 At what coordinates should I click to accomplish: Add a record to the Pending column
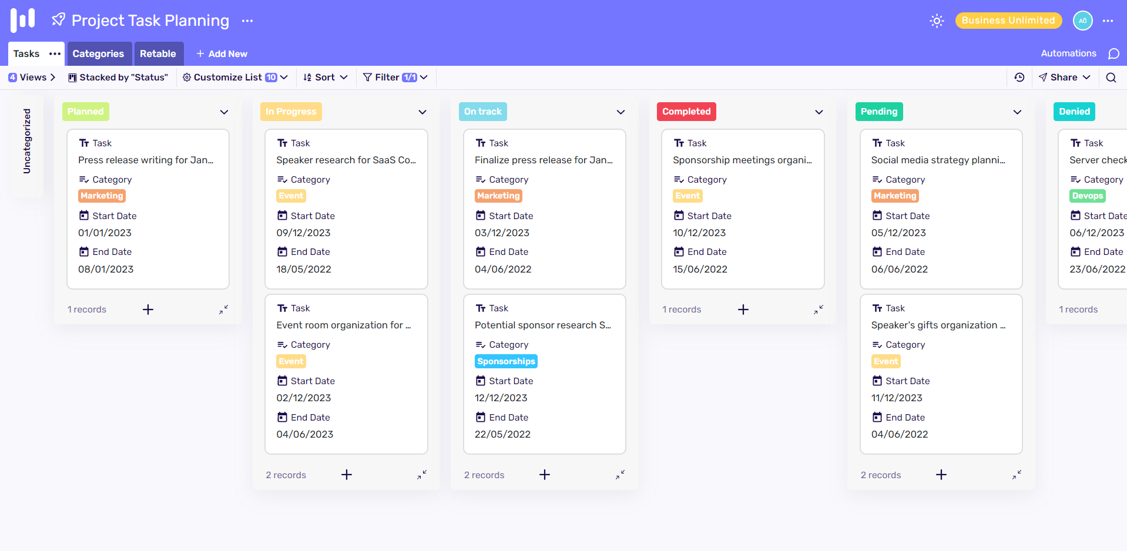pyautogui.click(x=941, y=475)
